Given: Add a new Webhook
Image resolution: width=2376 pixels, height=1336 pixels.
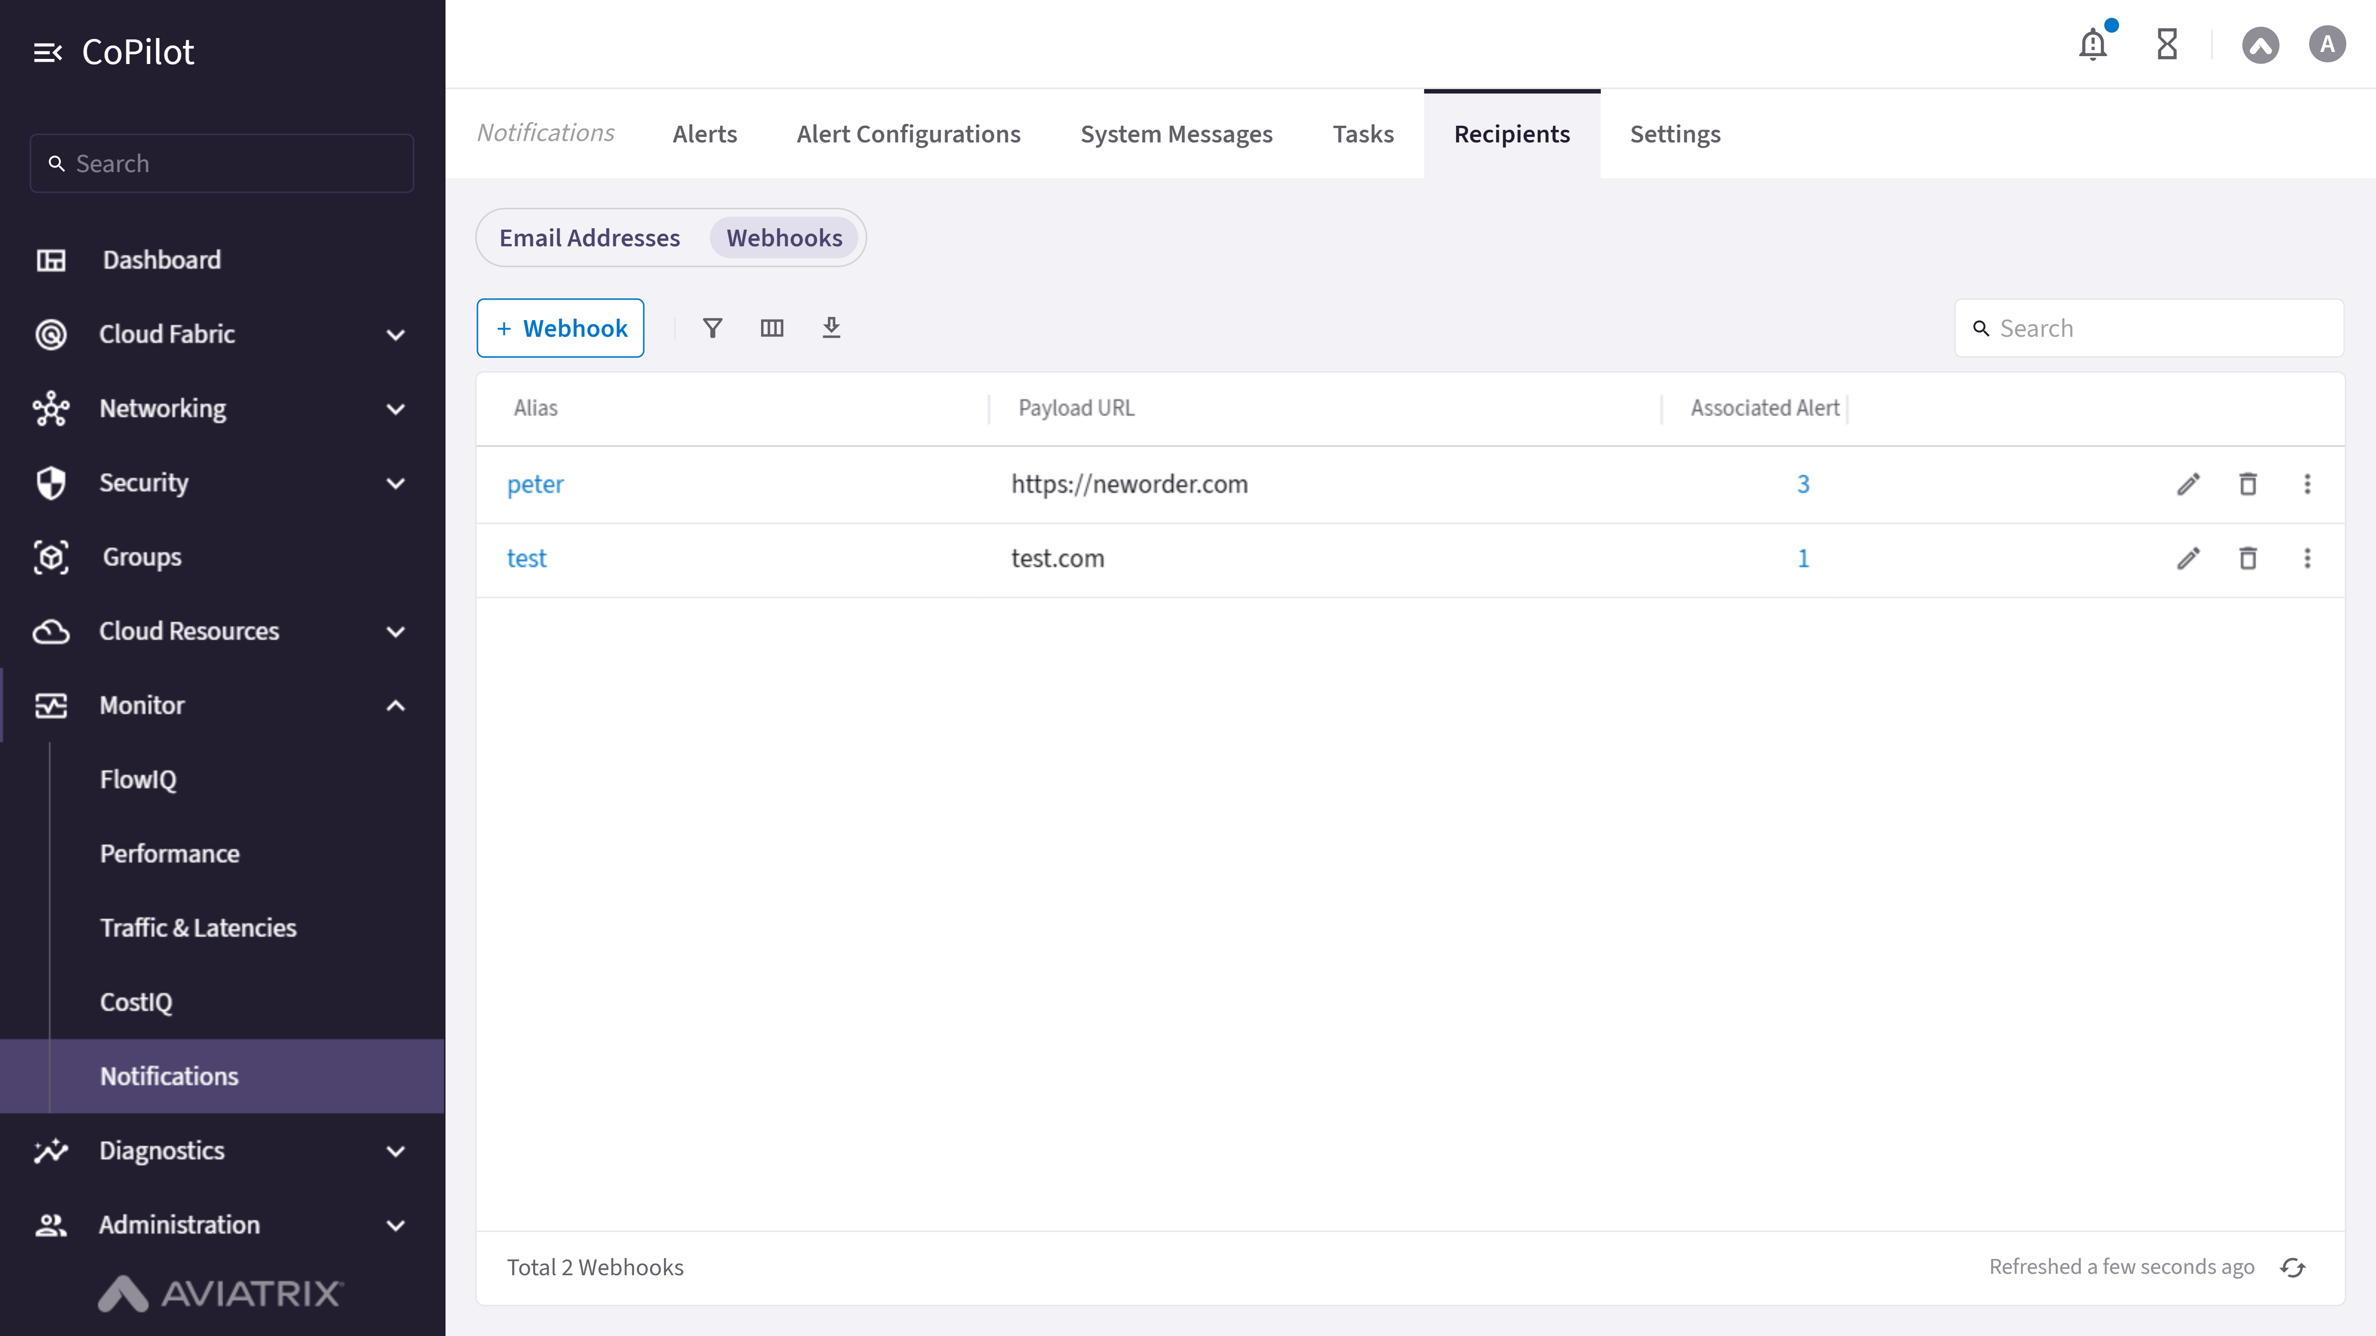Looking at the screenshot, I should [x=560, y=328].
